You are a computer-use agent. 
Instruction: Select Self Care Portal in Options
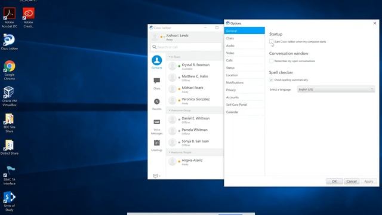pyautogui.click(x=244, y=105)
